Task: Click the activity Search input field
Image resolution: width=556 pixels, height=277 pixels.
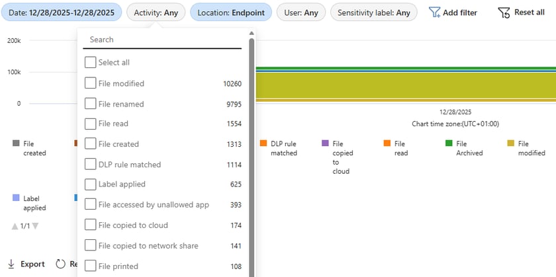Action: (162, 40)
